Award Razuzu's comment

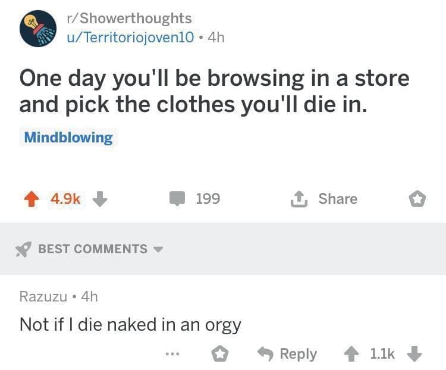[x=221, y=354]
